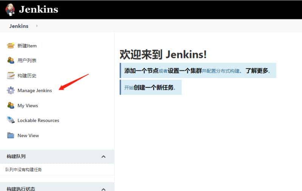The height and width of the screenshot is (191, 302).
Task: Open the Jenkins header title link
Action: coord(39,9)
